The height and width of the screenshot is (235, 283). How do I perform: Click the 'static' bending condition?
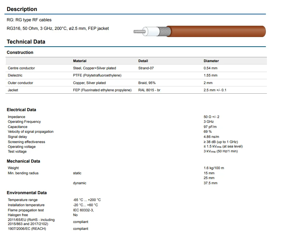click(77, 173)
